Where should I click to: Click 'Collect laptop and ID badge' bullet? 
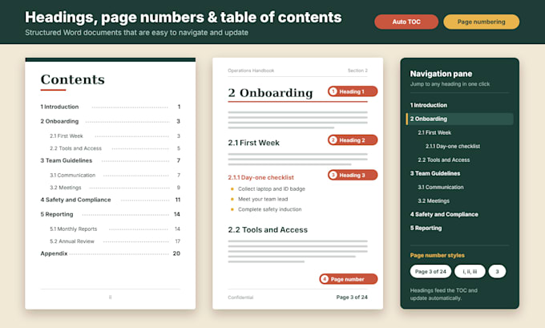(272, 189)
